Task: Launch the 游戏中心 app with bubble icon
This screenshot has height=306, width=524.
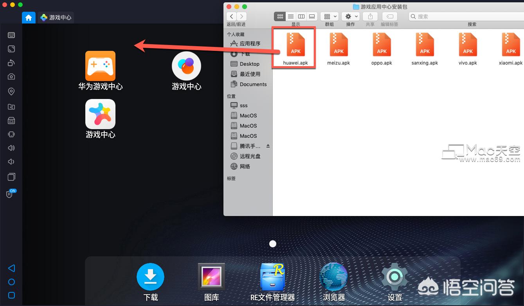Action: point(187,70)
